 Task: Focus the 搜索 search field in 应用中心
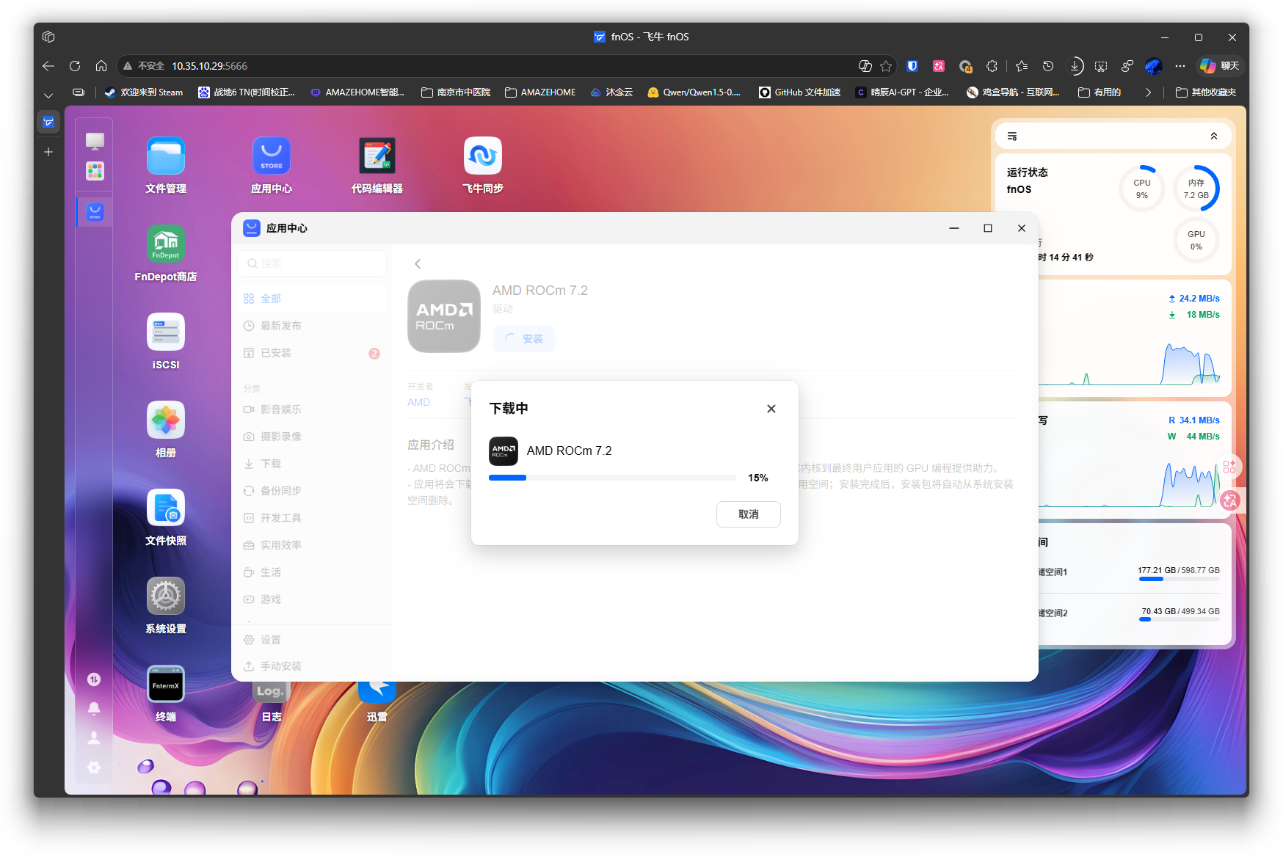[312, 263]
